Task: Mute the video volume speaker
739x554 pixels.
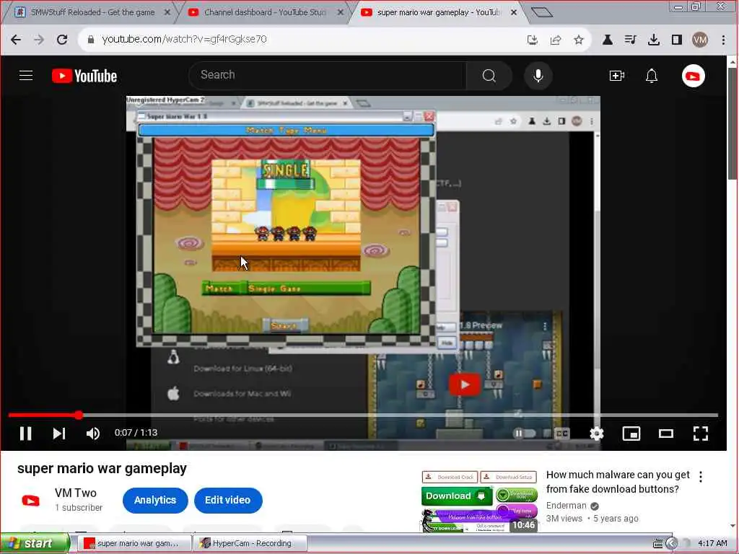Action: tap(93, 433)
